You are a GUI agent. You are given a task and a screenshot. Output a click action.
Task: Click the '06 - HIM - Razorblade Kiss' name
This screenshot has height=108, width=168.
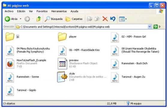[x=84, y=50]
